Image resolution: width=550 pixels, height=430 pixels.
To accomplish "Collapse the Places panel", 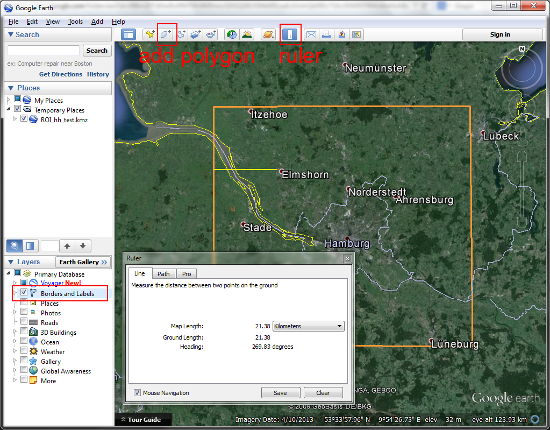I will (11, 88).
